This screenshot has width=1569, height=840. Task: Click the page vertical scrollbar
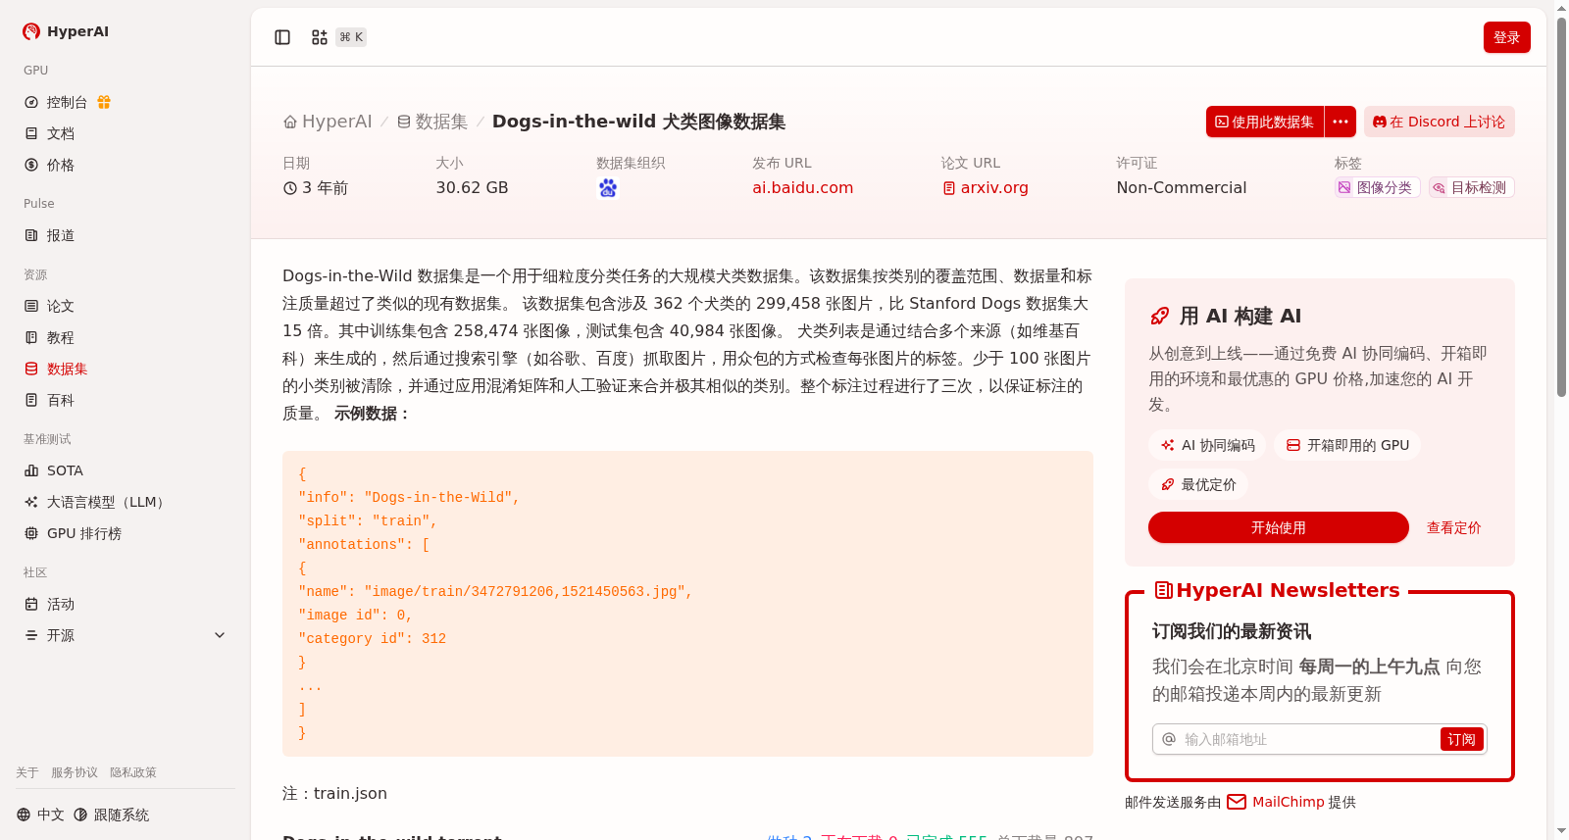click(1561, 206)
